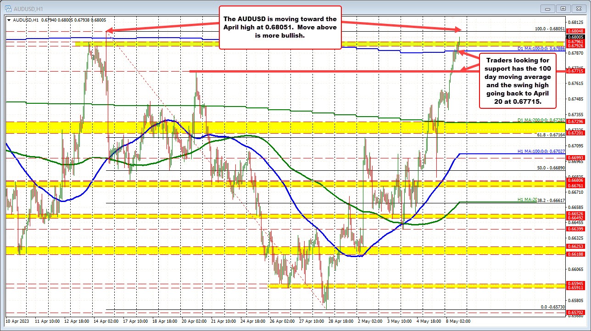Open the AUDUSD symbol dropdown arrow

9,20
